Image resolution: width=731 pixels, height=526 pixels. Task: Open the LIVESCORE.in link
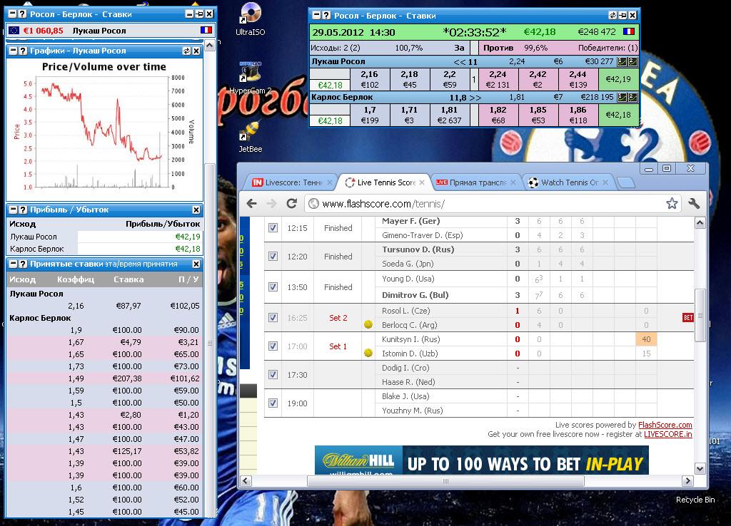pos(667,434)
